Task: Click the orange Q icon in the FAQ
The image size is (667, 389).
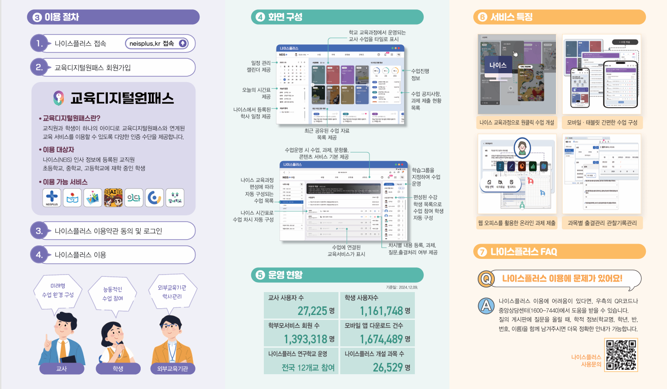Action: (486, 279)
